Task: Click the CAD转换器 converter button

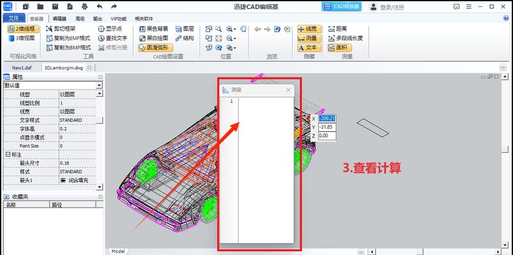Action: pyautogui.click(x=341, y=6)
